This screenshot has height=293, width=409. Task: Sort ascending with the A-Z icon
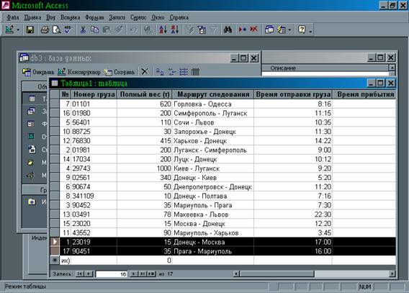click(163, 30)
